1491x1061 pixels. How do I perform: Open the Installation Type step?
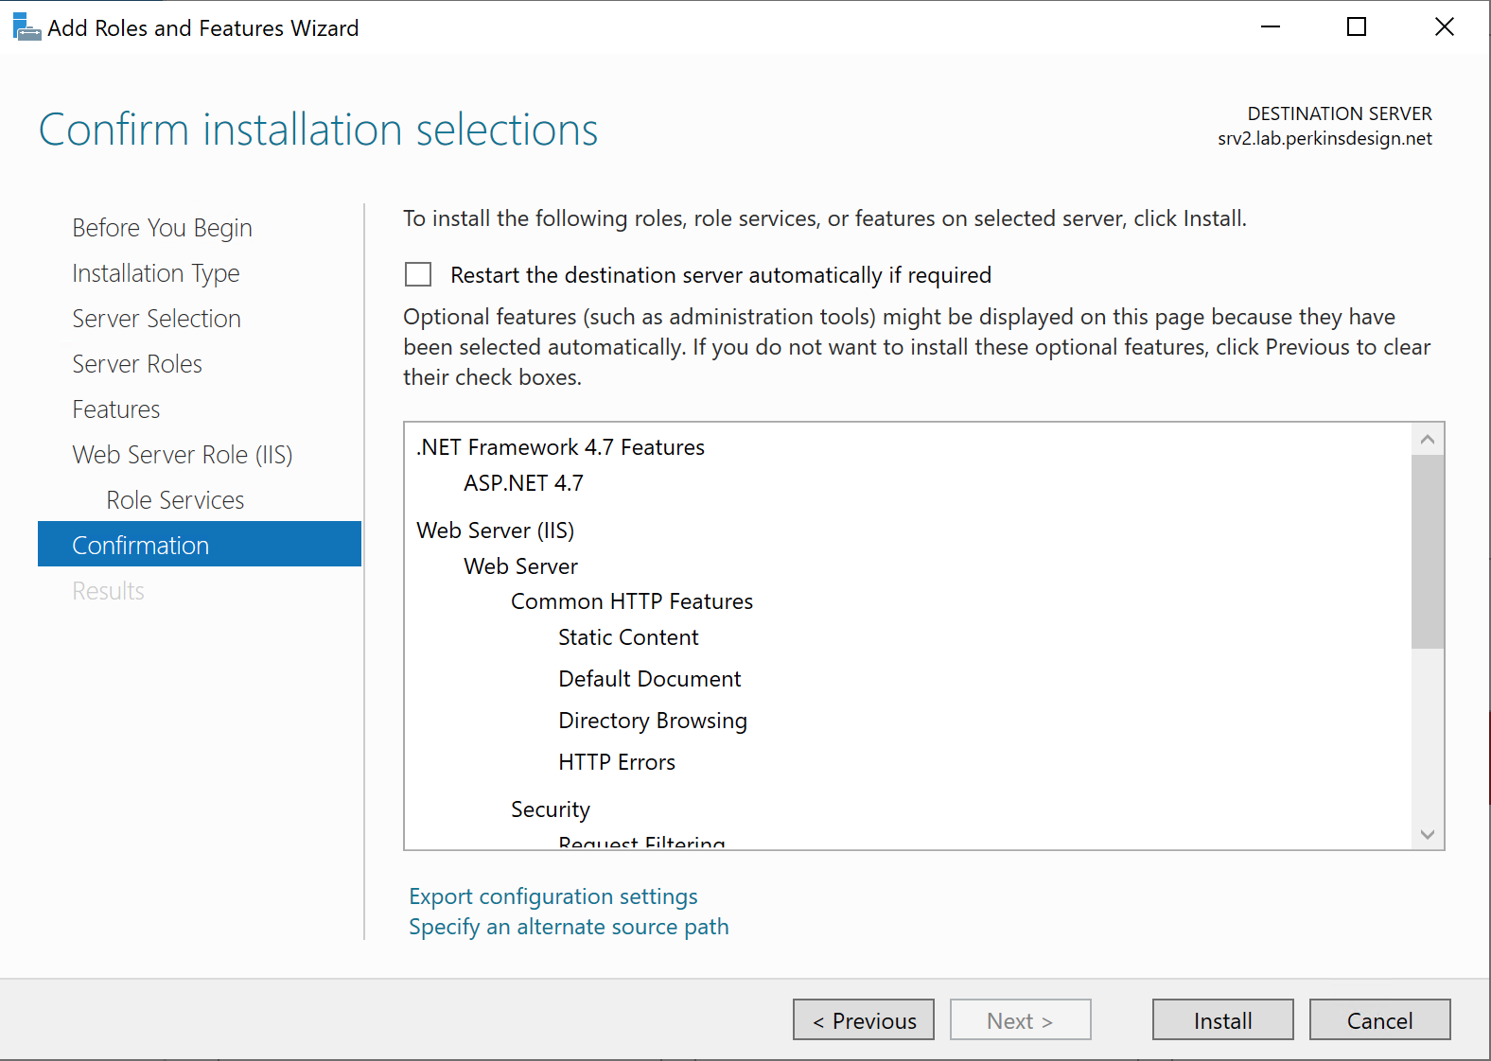pos(156,273)
